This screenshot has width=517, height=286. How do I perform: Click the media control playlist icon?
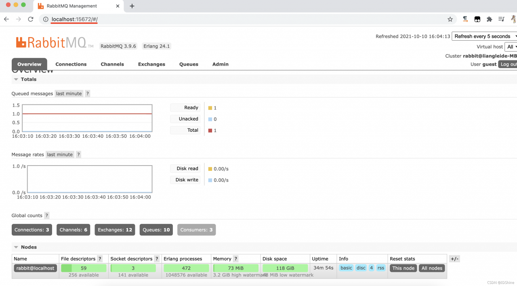pos(501,19)
